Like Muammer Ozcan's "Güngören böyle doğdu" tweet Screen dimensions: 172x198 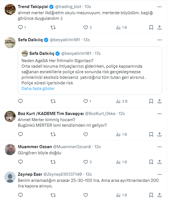coord(86,162)
